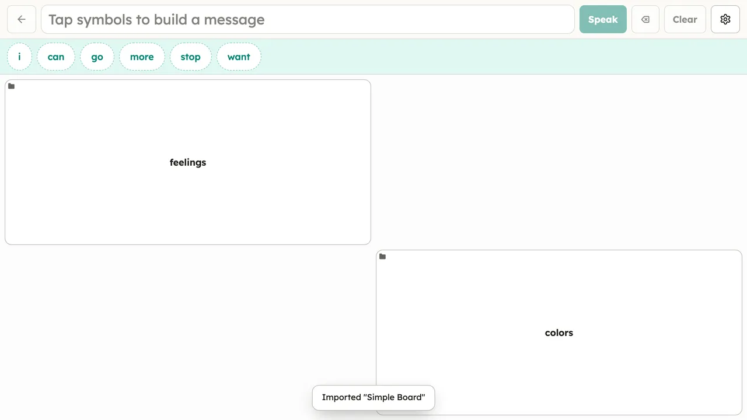This screenshot has height=420, width=747.
Task: Delete last symbol with the backspace icon
Action: click(645, 19)
